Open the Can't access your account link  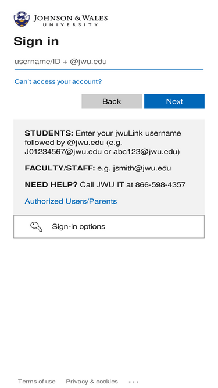pos(58,81)
